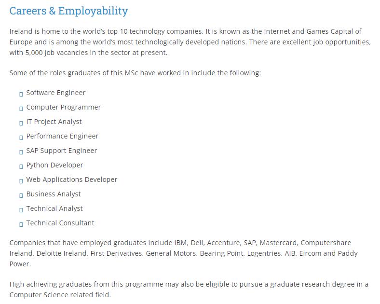Click the bullet icon next to Technical Consultant
Screen dimensions: 380x304
point(21,224)
